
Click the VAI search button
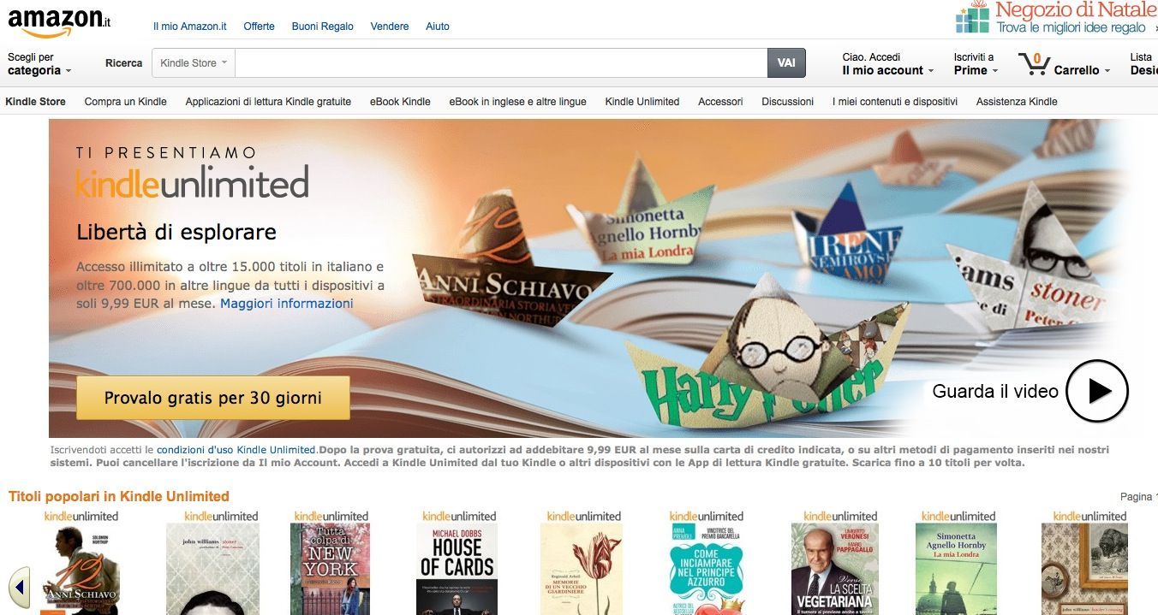pos(786,63)
